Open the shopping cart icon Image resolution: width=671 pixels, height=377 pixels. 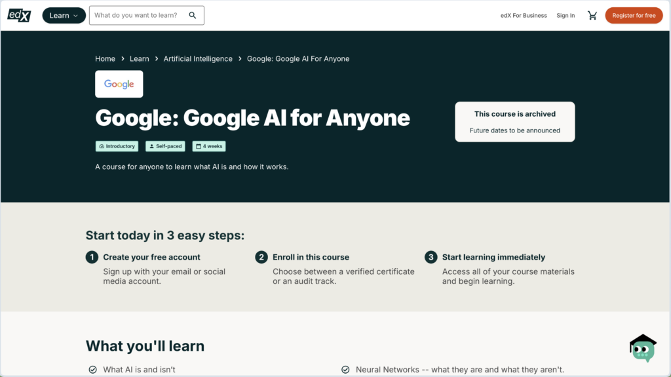[x=592, y=16]
